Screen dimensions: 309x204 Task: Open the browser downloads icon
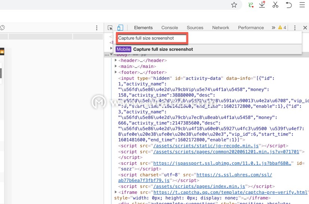[x=262, y=4]
